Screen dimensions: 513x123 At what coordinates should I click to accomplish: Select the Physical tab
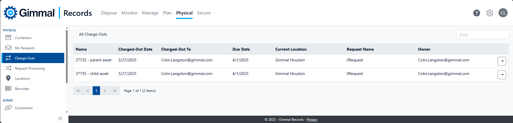coord(184,13)
